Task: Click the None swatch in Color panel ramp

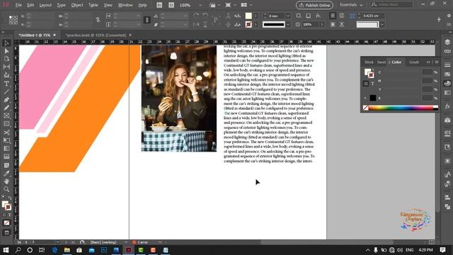Action: click(x=365, y=108)
